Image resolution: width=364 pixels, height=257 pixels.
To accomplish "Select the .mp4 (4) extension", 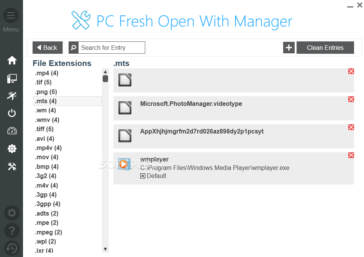I will click(46, 73).
